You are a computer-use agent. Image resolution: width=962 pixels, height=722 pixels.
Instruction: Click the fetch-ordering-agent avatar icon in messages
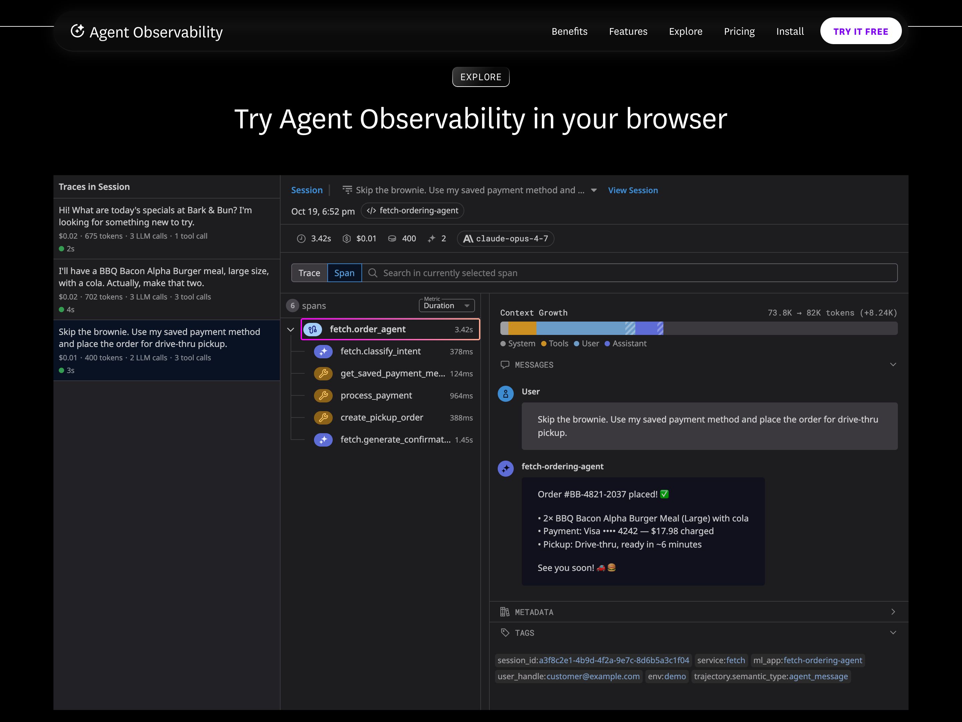coord(505,469)
